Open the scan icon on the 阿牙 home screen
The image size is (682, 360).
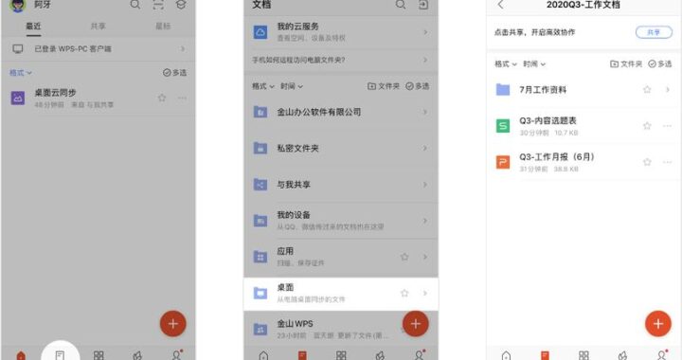158,5
